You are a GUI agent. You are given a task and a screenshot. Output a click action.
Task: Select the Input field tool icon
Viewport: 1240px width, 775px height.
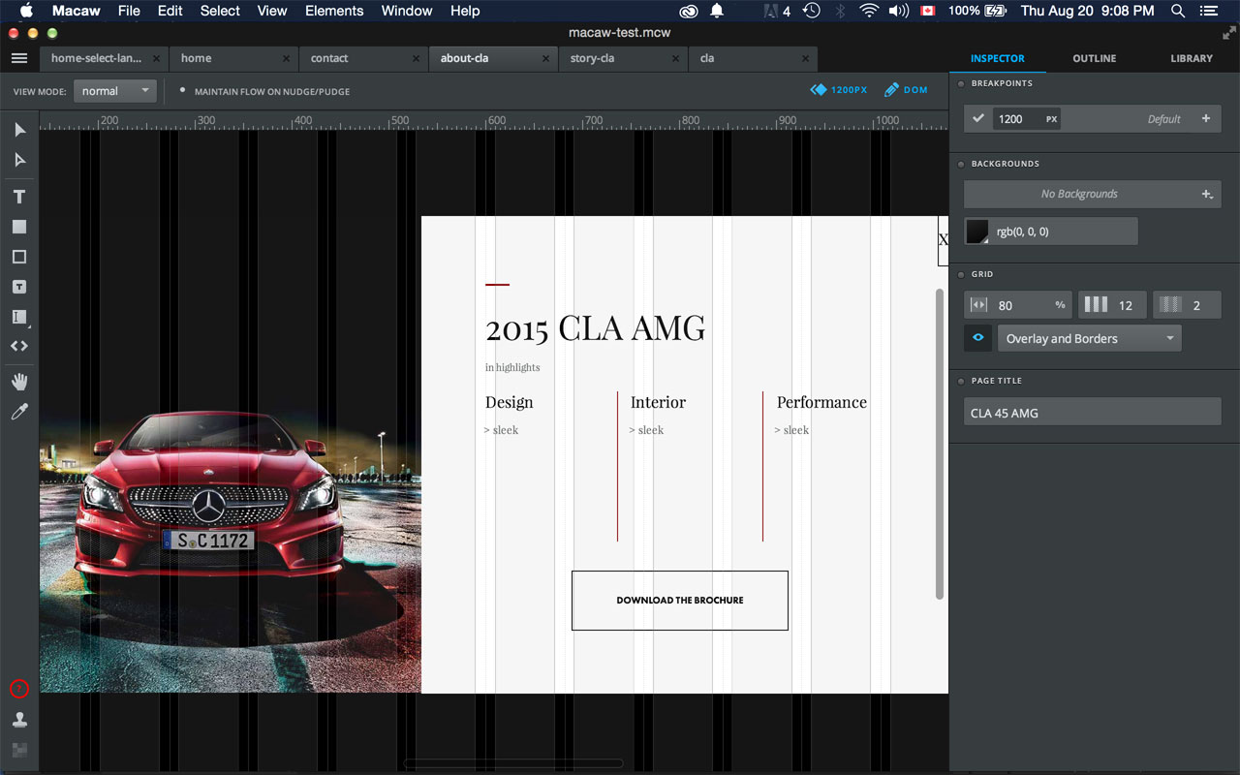pyautogui.click(x=19, y=317)
